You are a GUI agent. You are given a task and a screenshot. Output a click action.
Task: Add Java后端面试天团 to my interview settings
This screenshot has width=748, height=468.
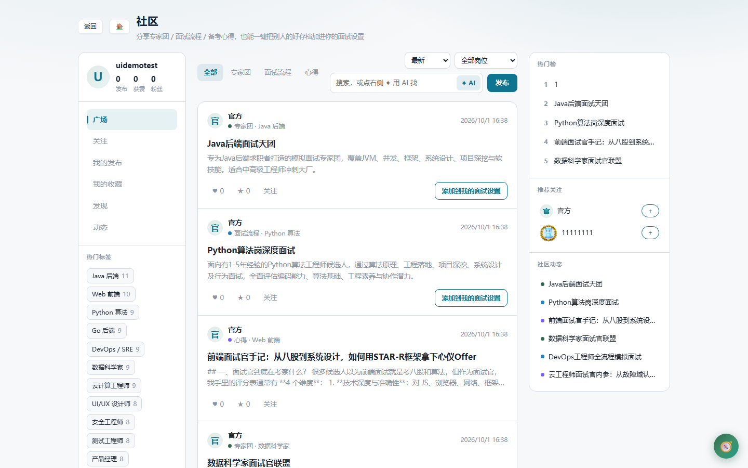pos(471,191)
